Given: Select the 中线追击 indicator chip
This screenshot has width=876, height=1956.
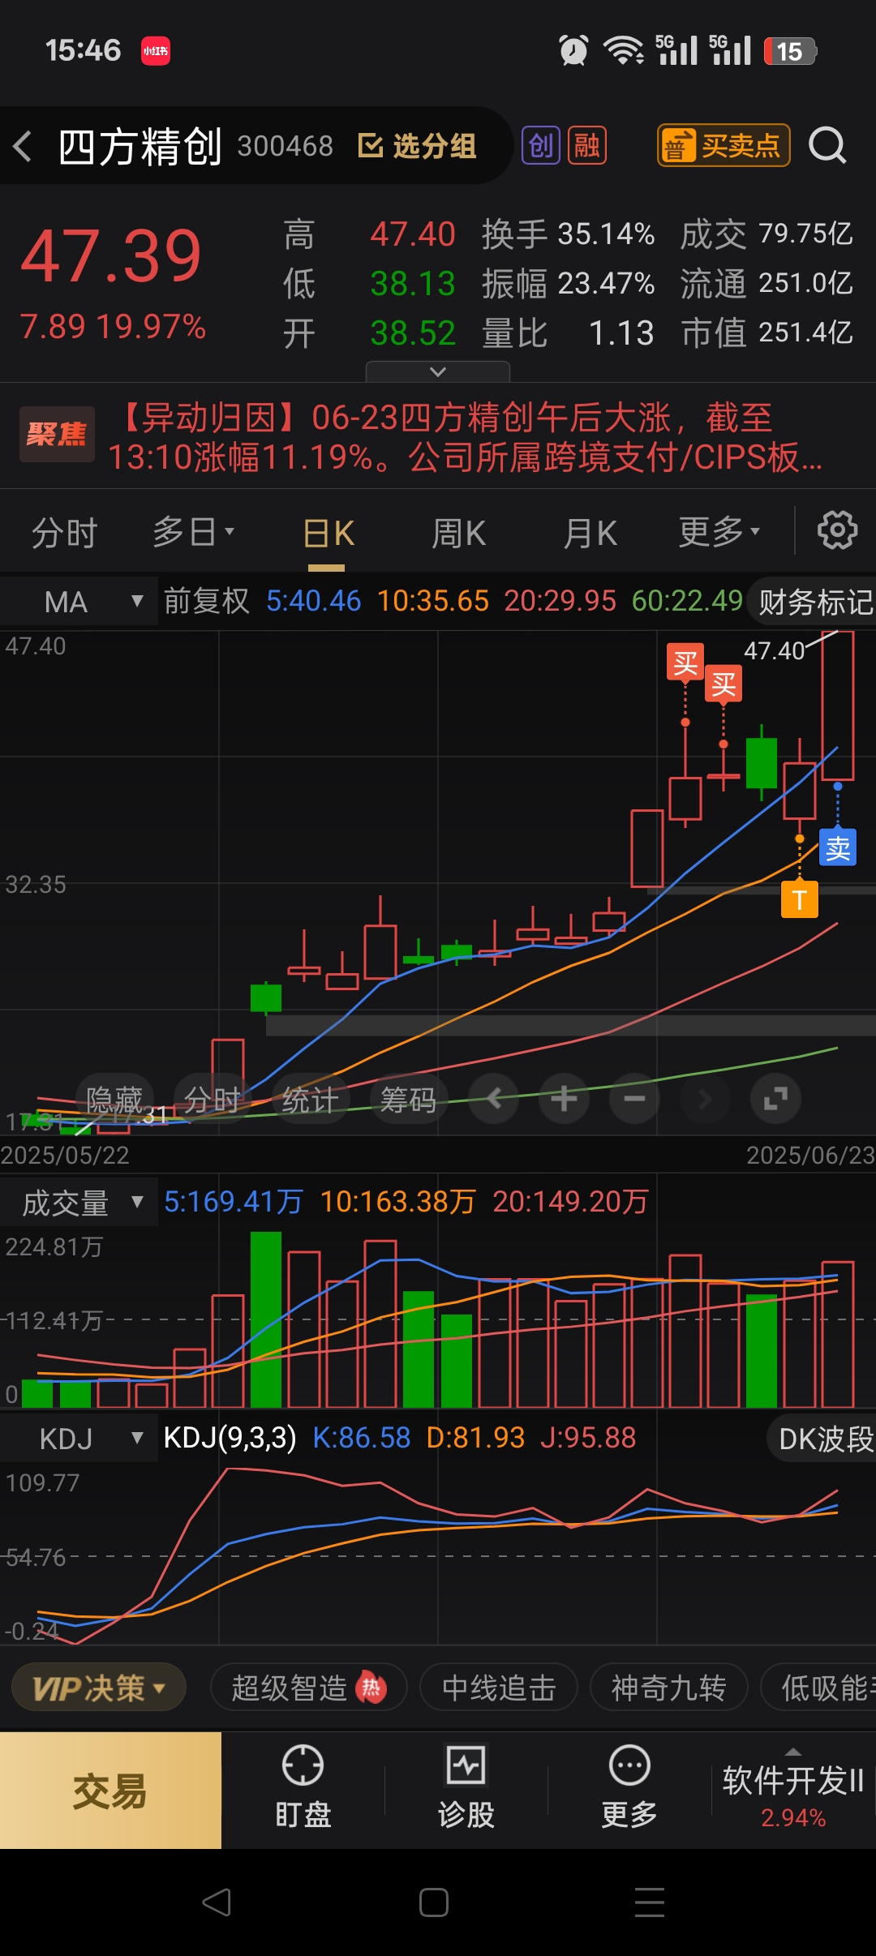Looking at the screenshot, I should 499,1688.
